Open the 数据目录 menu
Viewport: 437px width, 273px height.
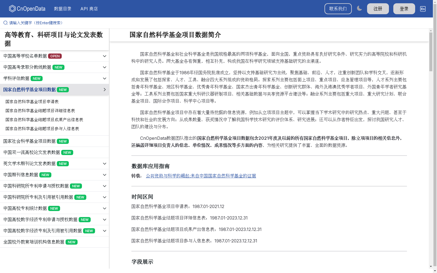[x=63, y=9]
